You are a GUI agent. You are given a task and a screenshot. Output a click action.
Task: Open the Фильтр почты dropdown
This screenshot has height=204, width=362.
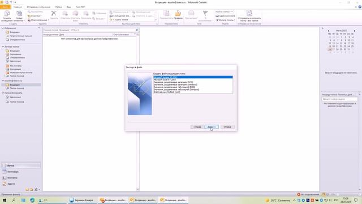tap(226, 20)
